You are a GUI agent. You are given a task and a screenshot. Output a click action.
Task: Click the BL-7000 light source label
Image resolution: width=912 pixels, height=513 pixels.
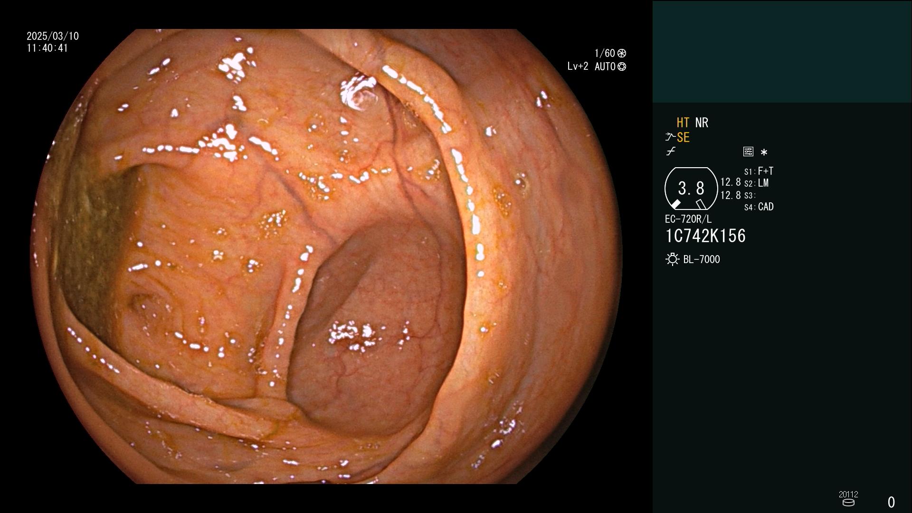pos(702,259)
